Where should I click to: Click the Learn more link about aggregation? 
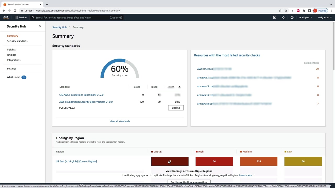point(245,175)
